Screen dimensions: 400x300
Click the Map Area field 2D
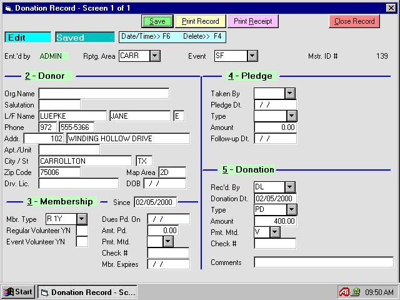172,172
